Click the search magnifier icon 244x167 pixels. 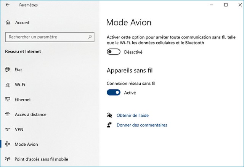click(x=90, y=37)
